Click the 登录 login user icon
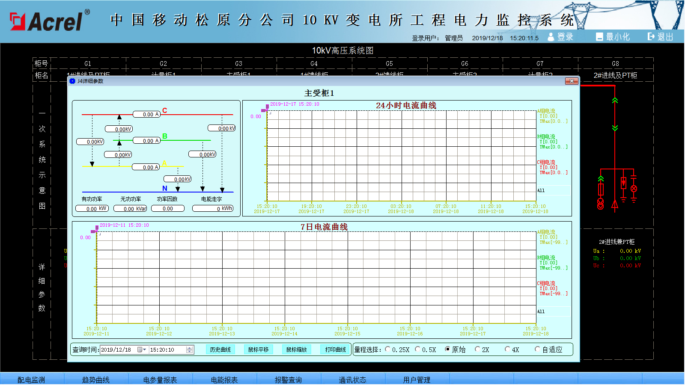This screenshot has width=685, height=385. (551, 37)
